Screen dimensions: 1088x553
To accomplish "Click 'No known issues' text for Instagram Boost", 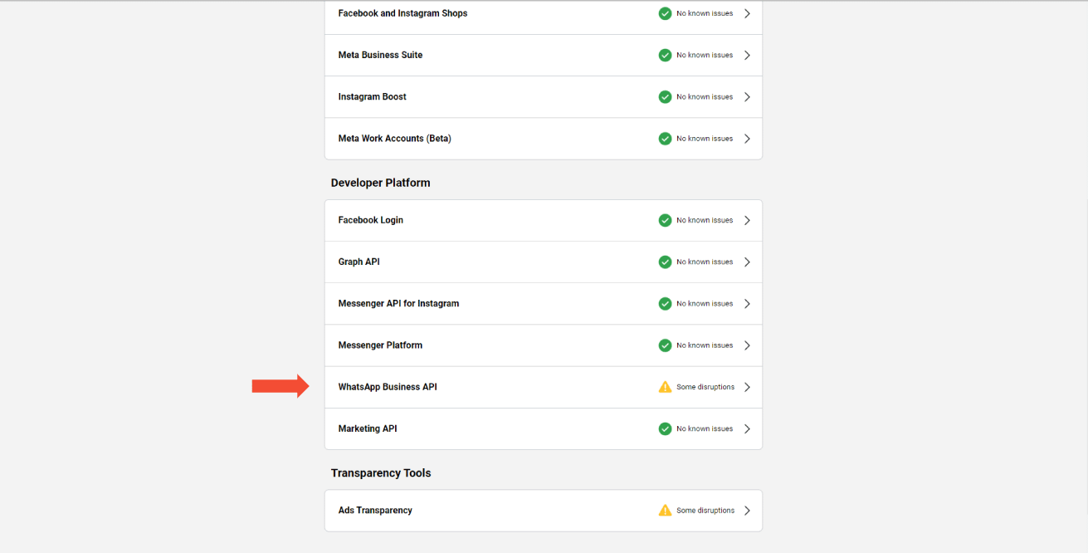I will coord(705,96).
